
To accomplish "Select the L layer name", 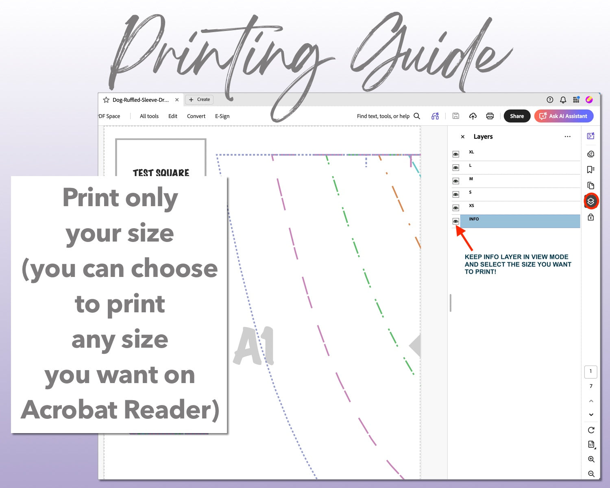I will click(x=471, y=166).
